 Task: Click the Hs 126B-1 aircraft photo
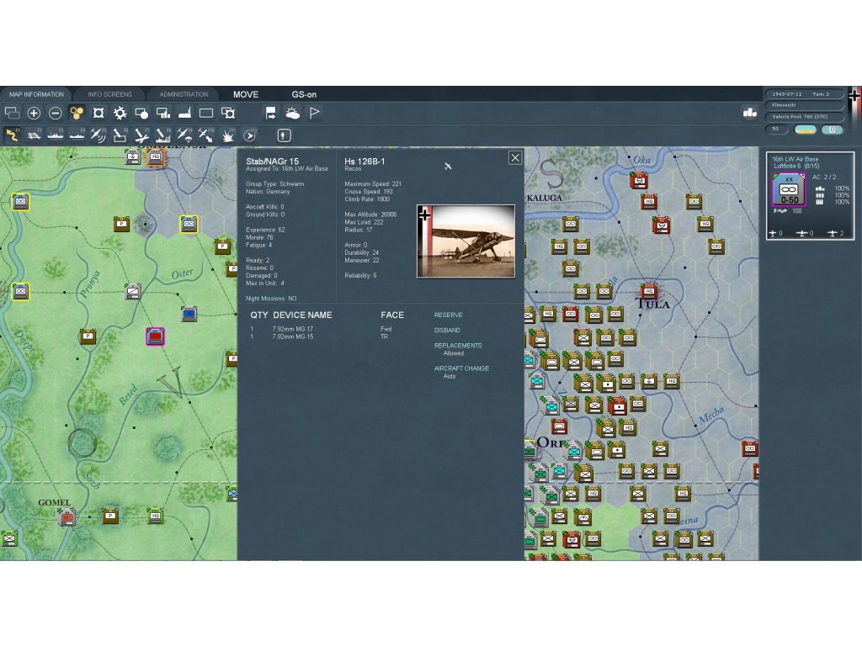(466, 241)
